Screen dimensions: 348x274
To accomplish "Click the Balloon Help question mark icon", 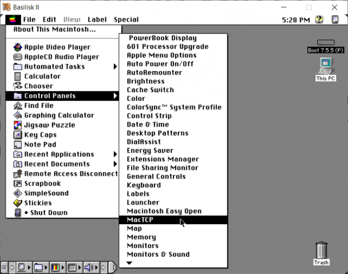I will point(319,20).
